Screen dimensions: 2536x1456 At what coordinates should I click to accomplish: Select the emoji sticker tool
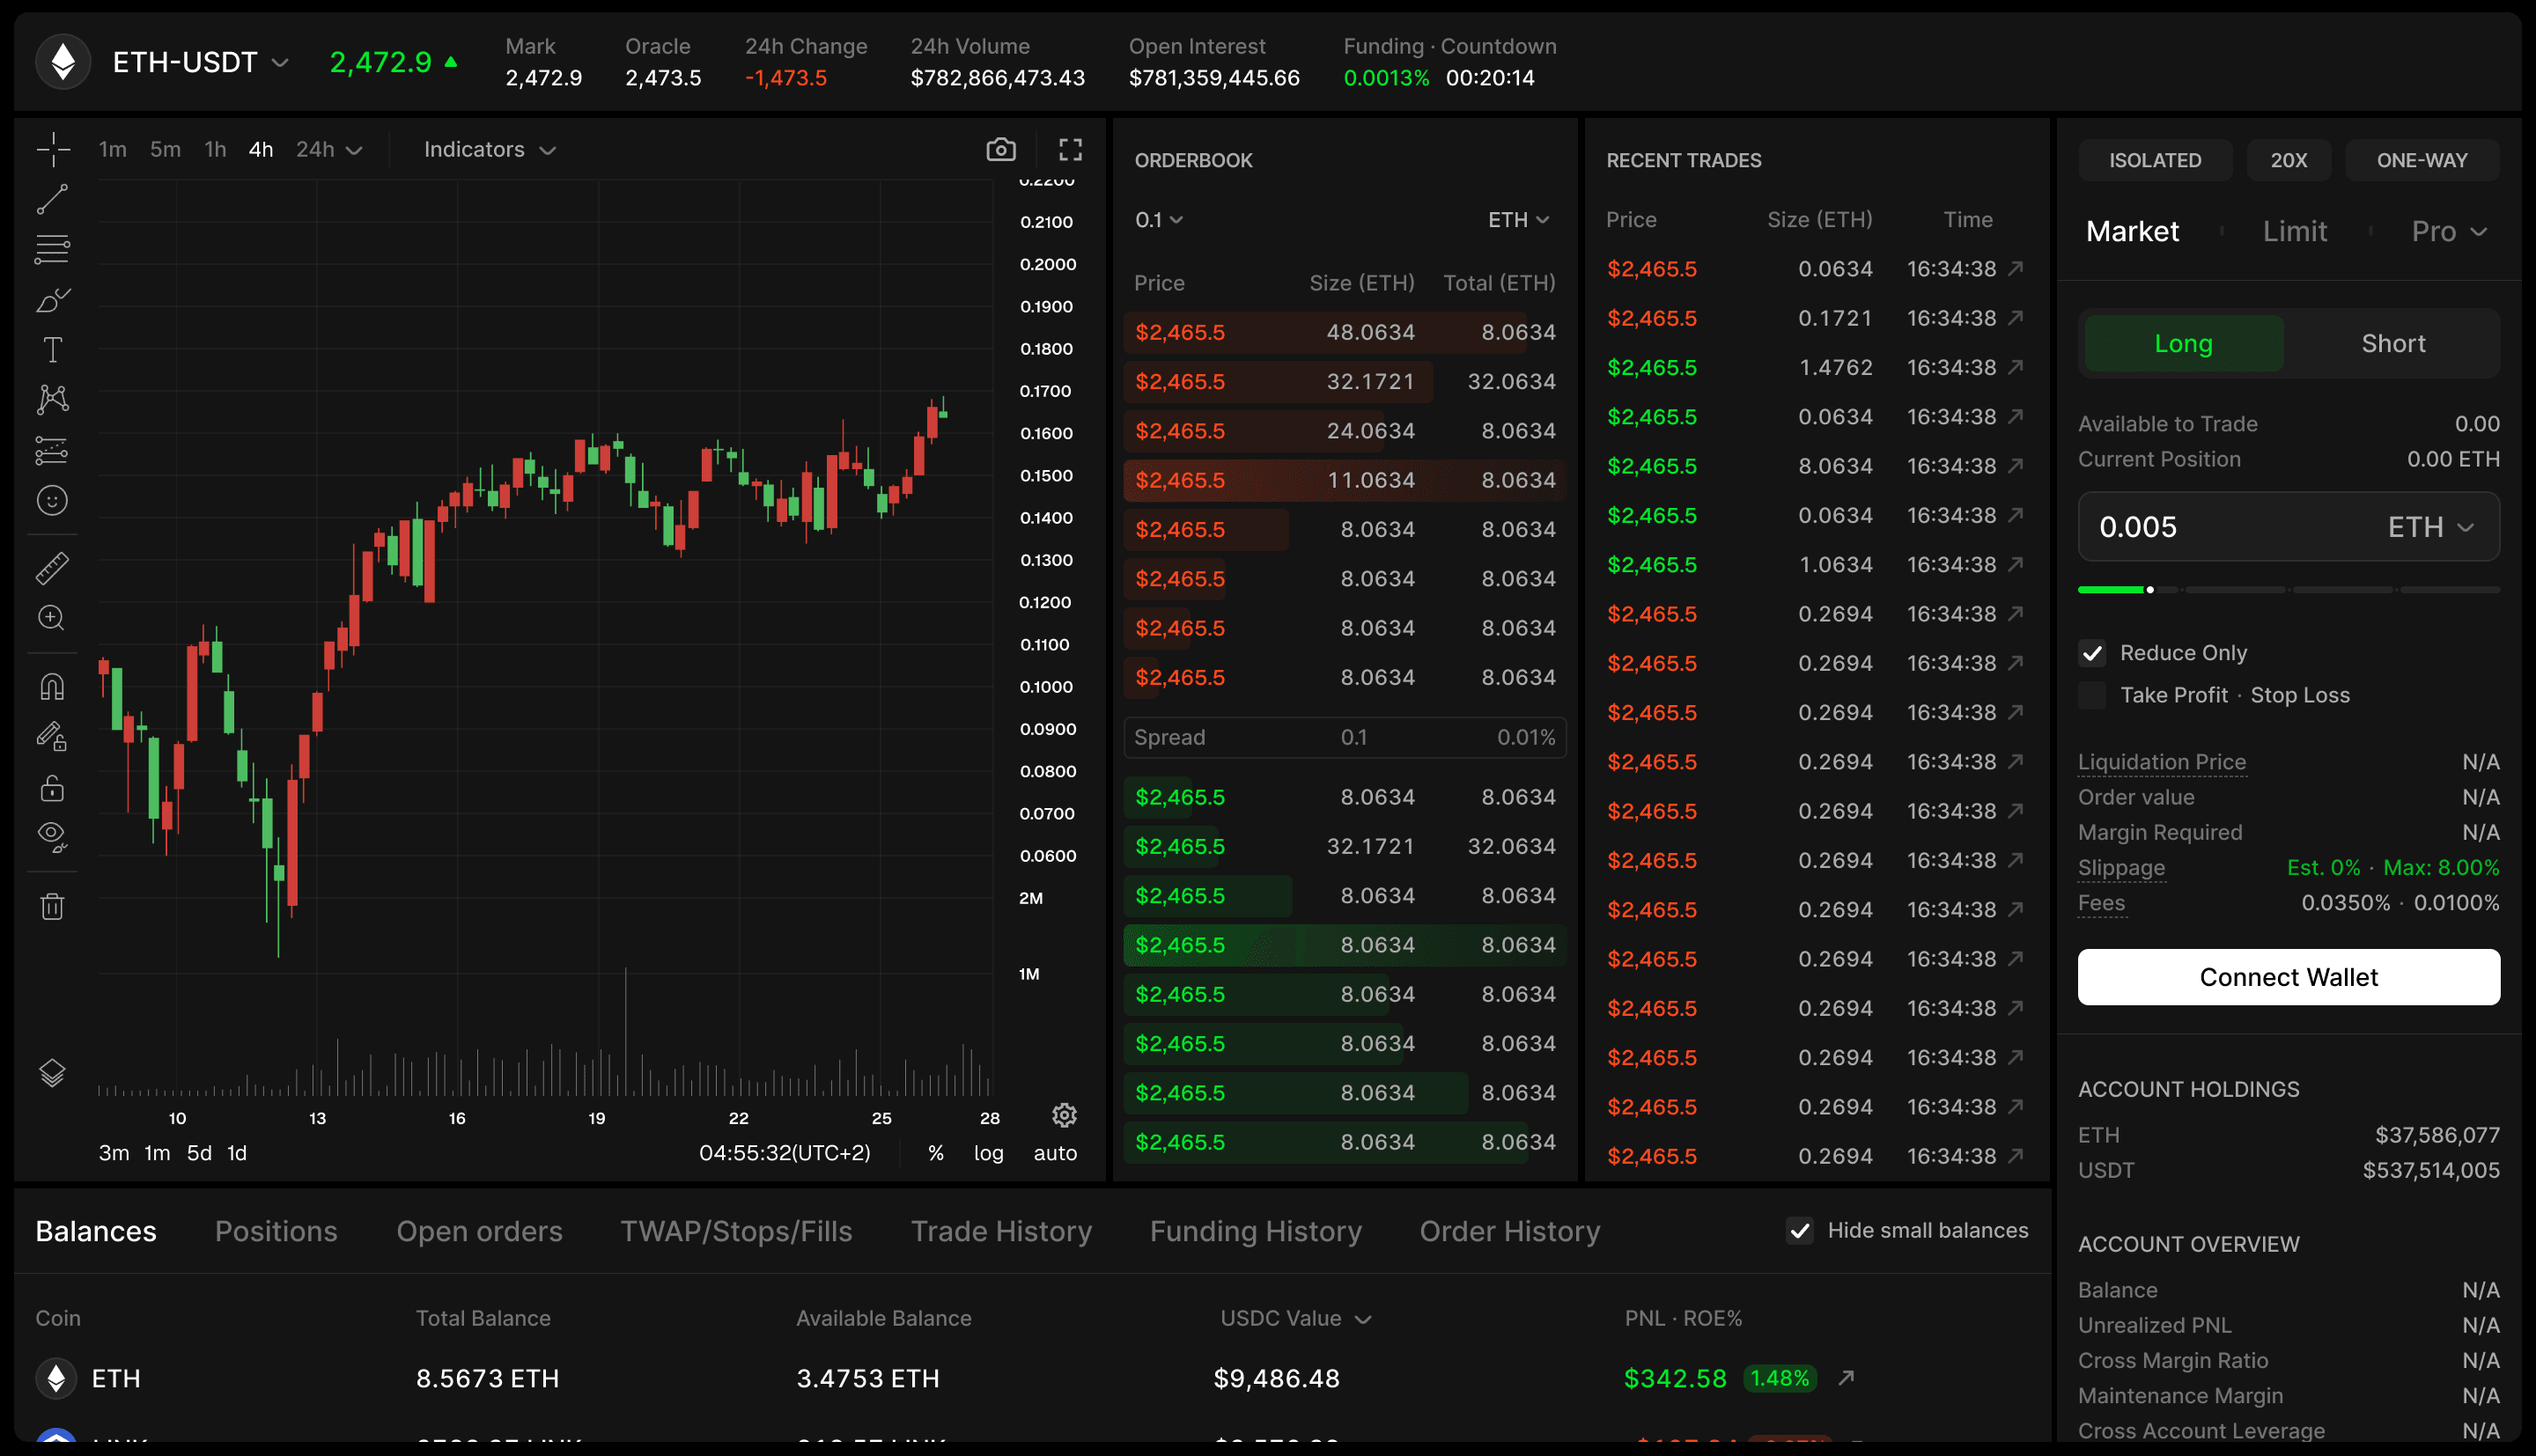(52, 500)
